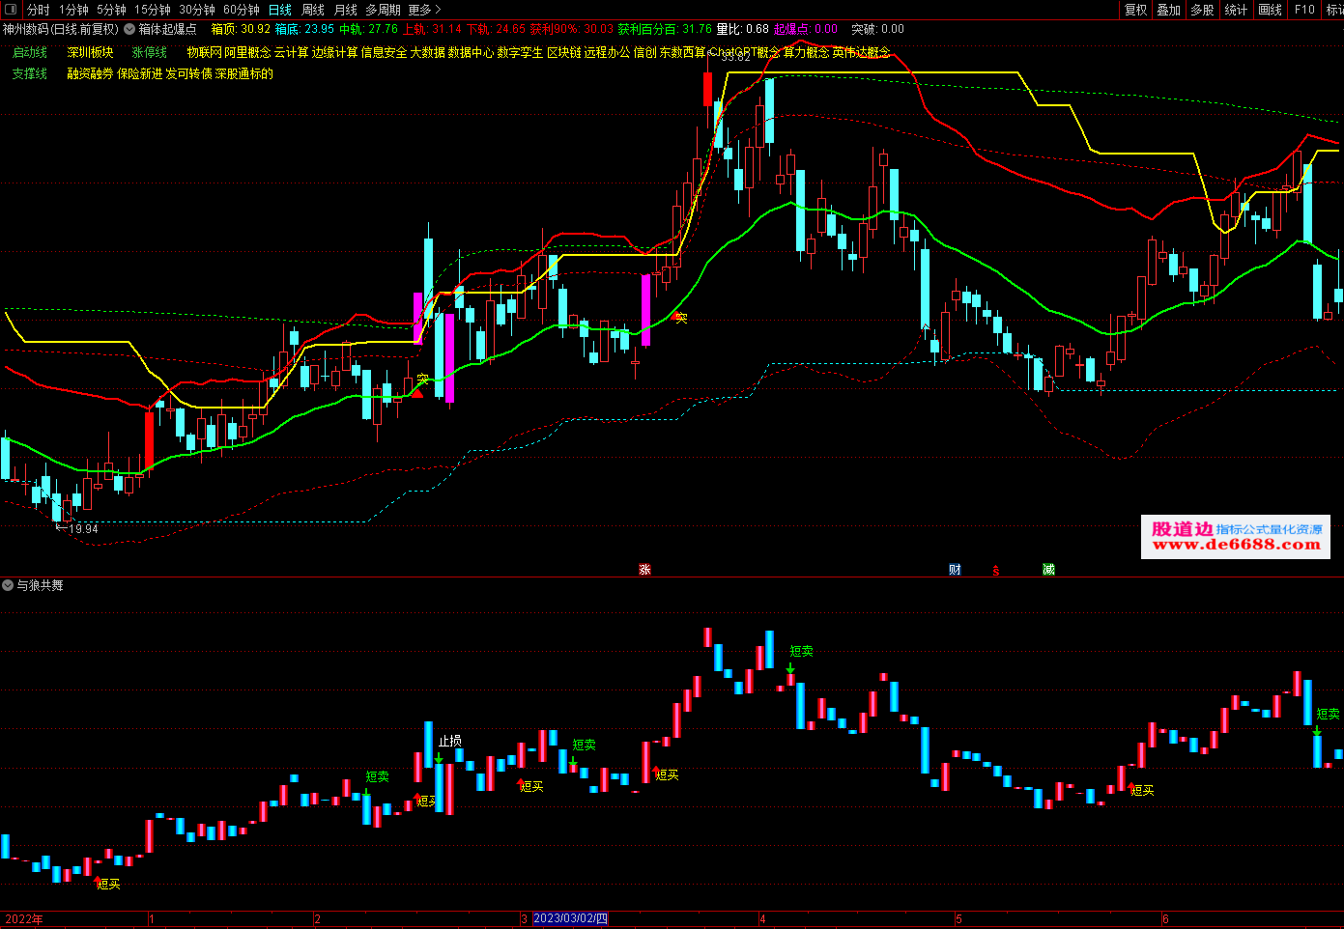Click the 短卖 signal at far right edge

coord(1329,715)
